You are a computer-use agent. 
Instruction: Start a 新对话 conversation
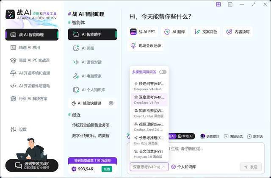point(255,136)
